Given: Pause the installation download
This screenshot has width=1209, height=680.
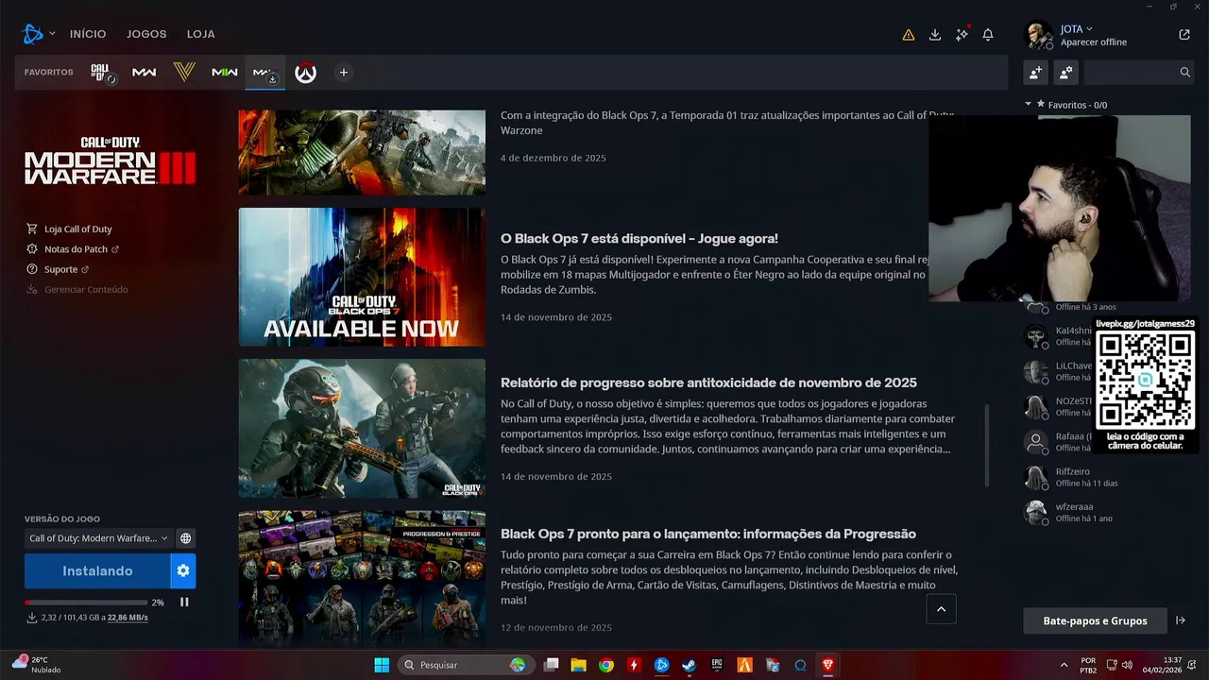Looking at the screenshot, I should pos(184,602).
